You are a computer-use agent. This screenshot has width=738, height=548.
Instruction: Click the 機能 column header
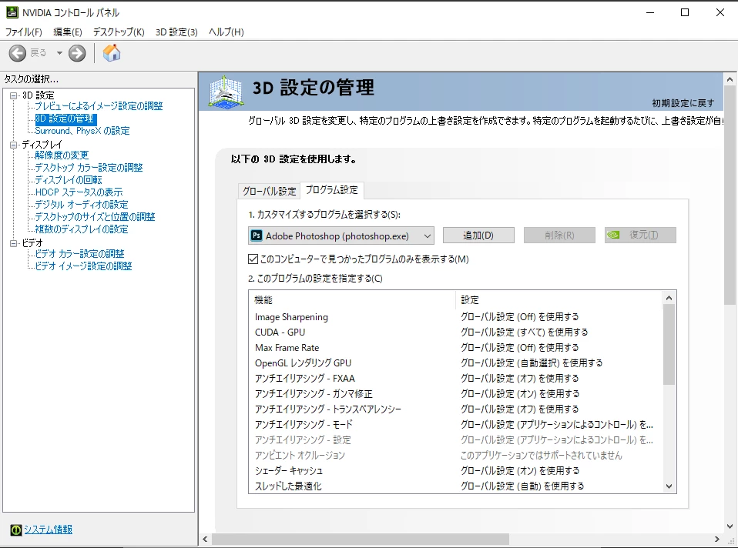352,300
